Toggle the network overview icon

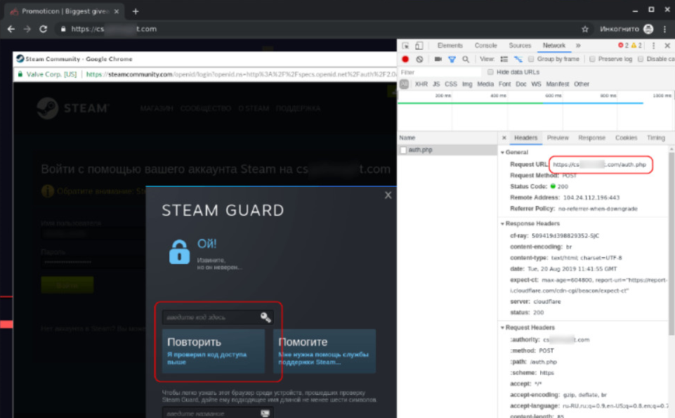[518, 59]
